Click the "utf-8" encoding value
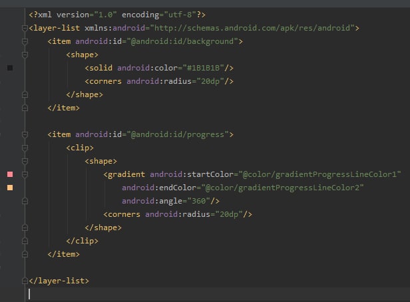410x302 pixels. click(180, 15)
